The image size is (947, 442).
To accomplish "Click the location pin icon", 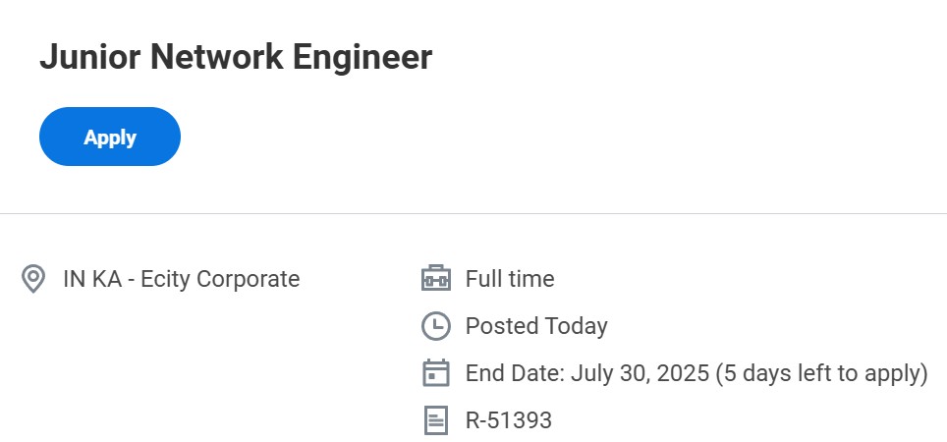I will (x=33, y=279).
